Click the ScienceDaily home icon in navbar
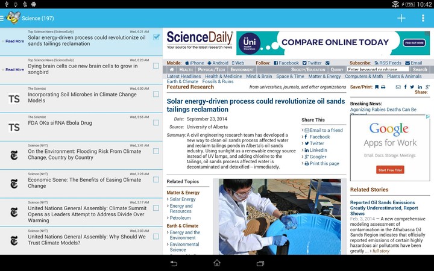 172,70
